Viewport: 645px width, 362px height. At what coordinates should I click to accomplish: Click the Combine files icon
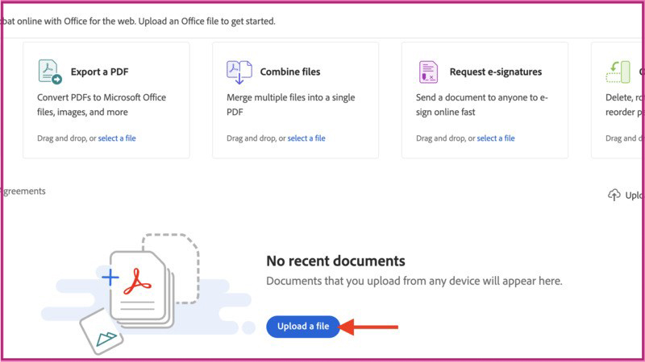[239, 72]
